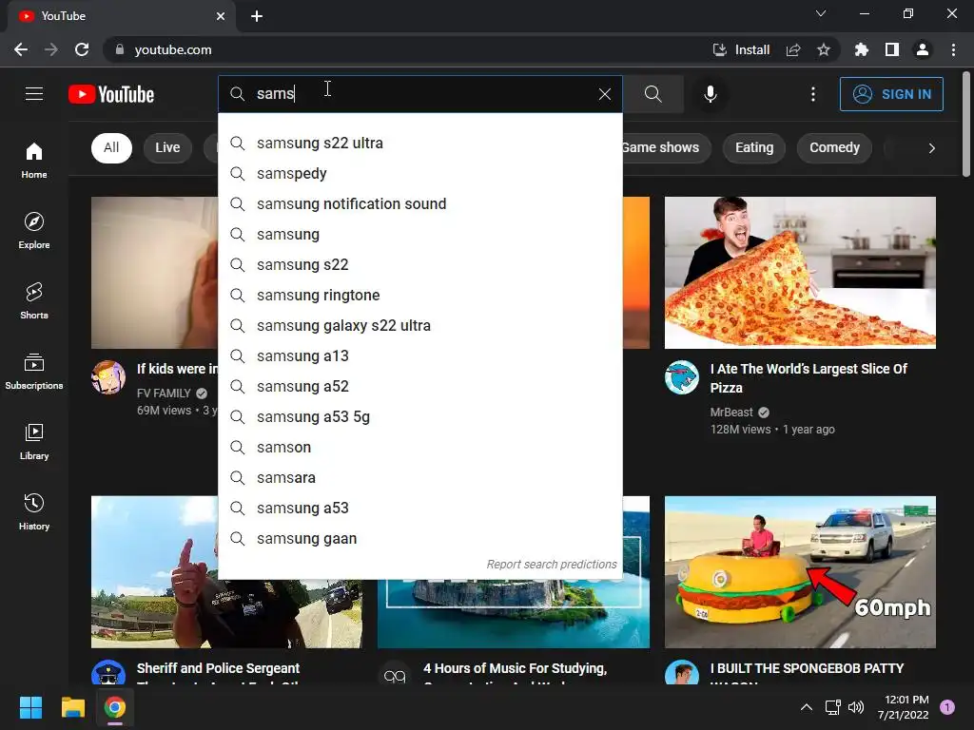Screen dimensions: 974x730
Task: Open Subscriptions in sidebar
Action: [x=34, y=372]
